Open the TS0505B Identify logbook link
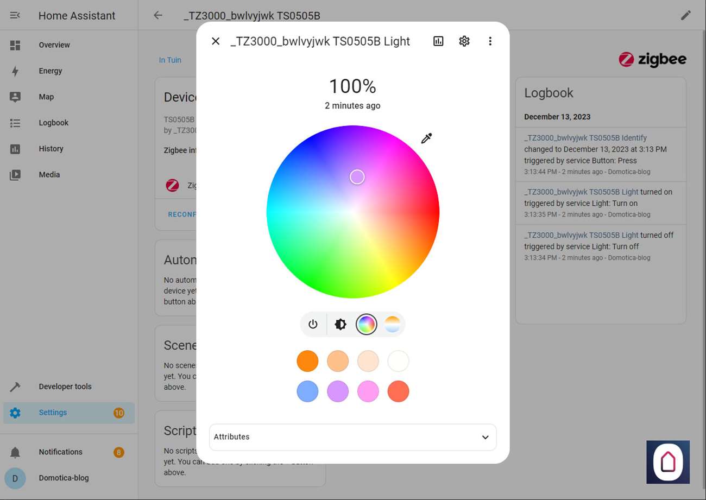706x500 pixels. 585,138
